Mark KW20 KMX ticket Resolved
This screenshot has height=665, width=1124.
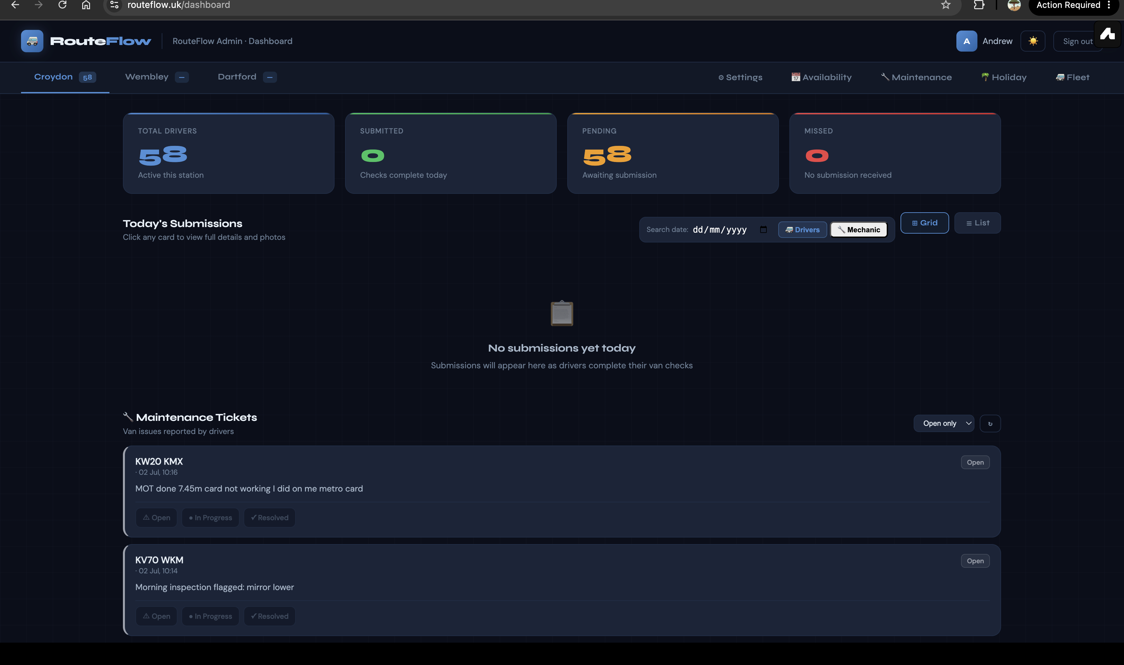coord(269,517)
